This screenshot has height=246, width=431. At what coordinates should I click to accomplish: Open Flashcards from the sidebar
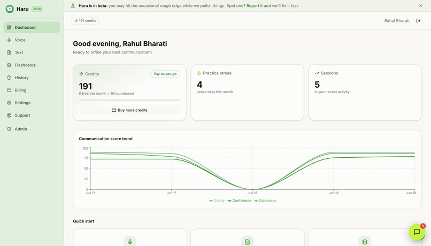pos(32,65)
